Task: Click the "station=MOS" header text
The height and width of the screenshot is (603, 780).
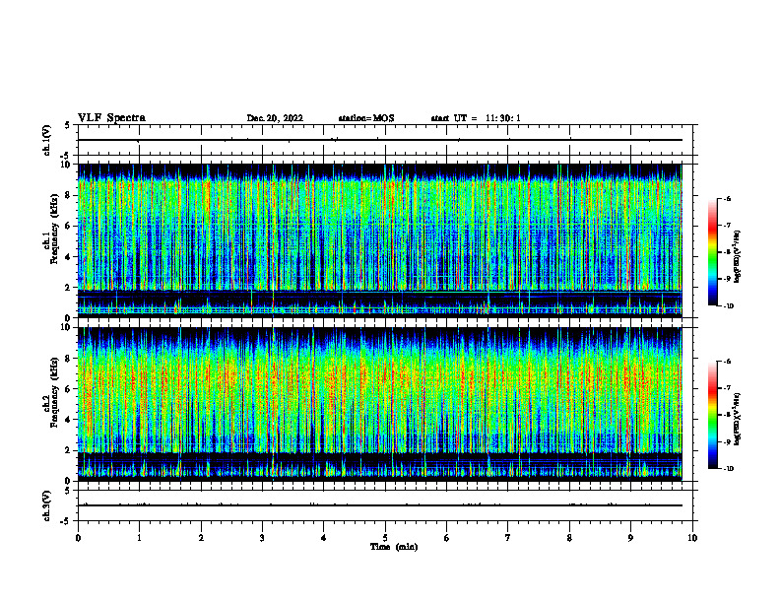Action: 366,118
